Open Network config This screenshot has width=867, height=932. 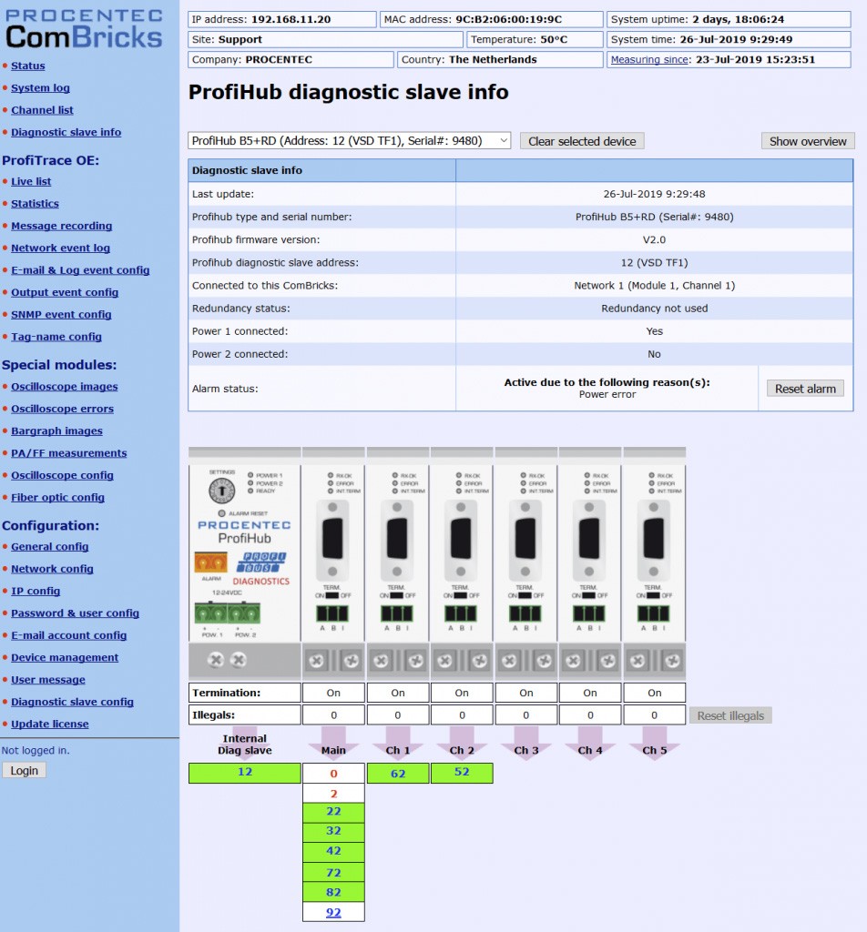[52, 569]
